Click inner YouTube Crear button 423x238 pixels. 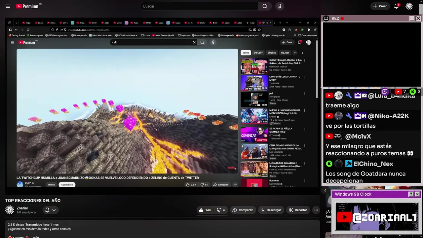pyautogui.click(x=287, y=42)
